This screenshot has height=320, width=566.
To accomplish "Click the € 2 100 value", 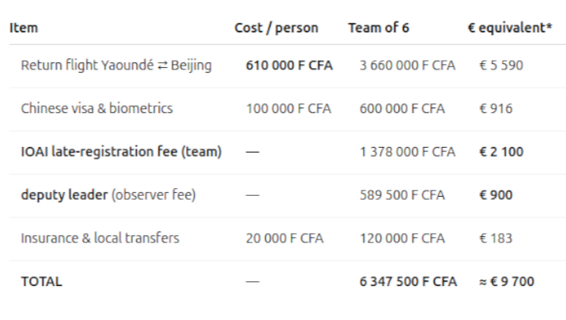I will pyautogui.click(x=501, y=152).
